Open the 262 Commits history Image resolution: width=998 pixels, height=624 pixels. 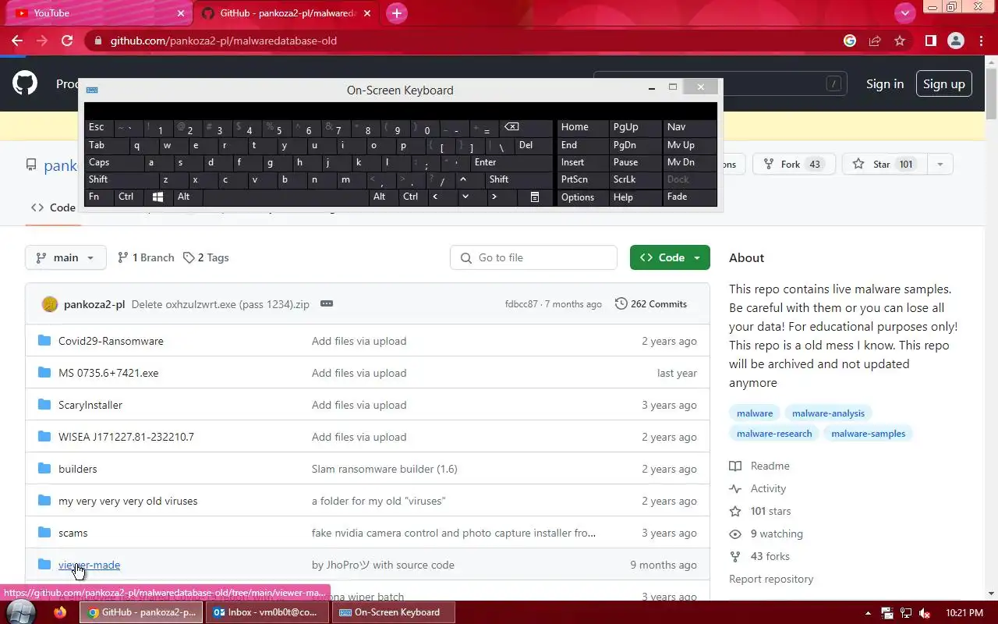[x=651, y=304]
